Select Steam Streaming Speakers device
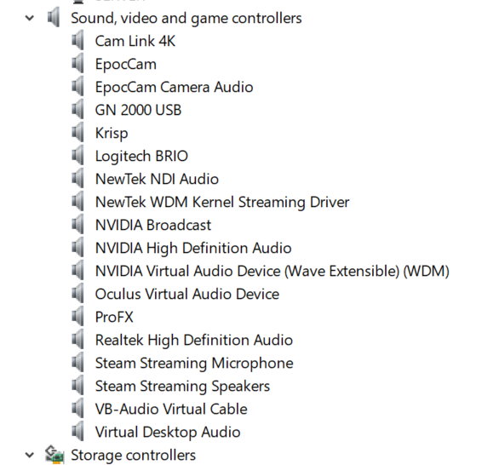The height and width of the screenshot is (465, 499). [182, 387]
